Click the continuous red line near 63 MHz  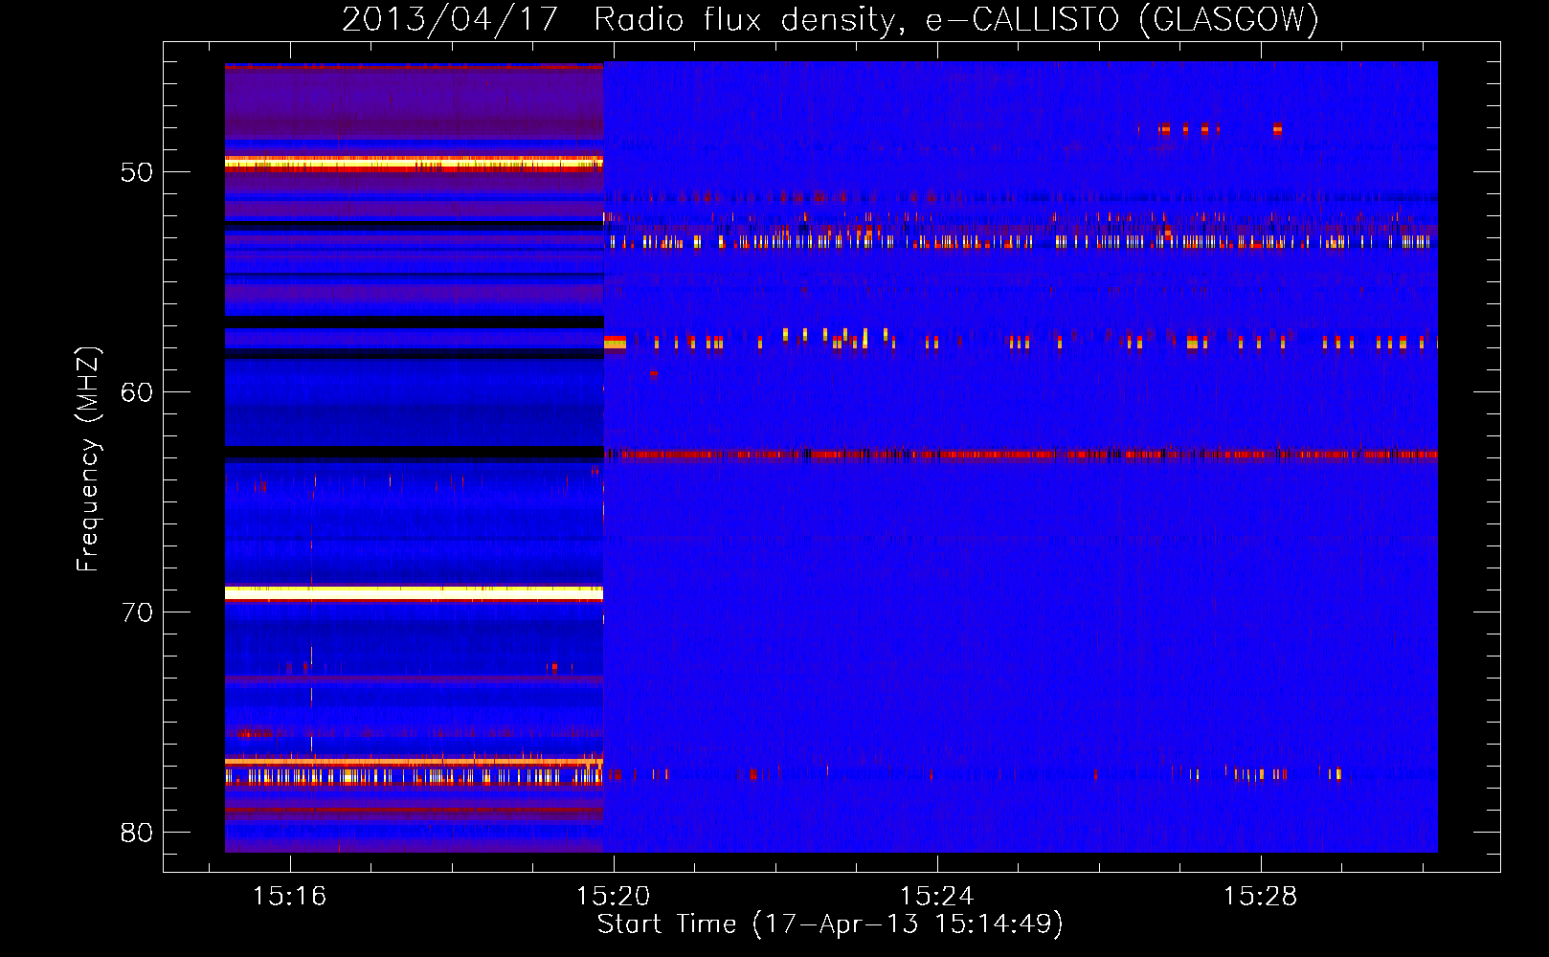click(1021, 455)
